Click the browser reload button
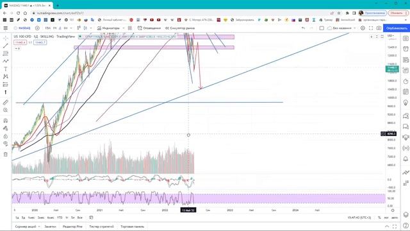This screenshot has width=410, height=231. click(x=18, y=13)
